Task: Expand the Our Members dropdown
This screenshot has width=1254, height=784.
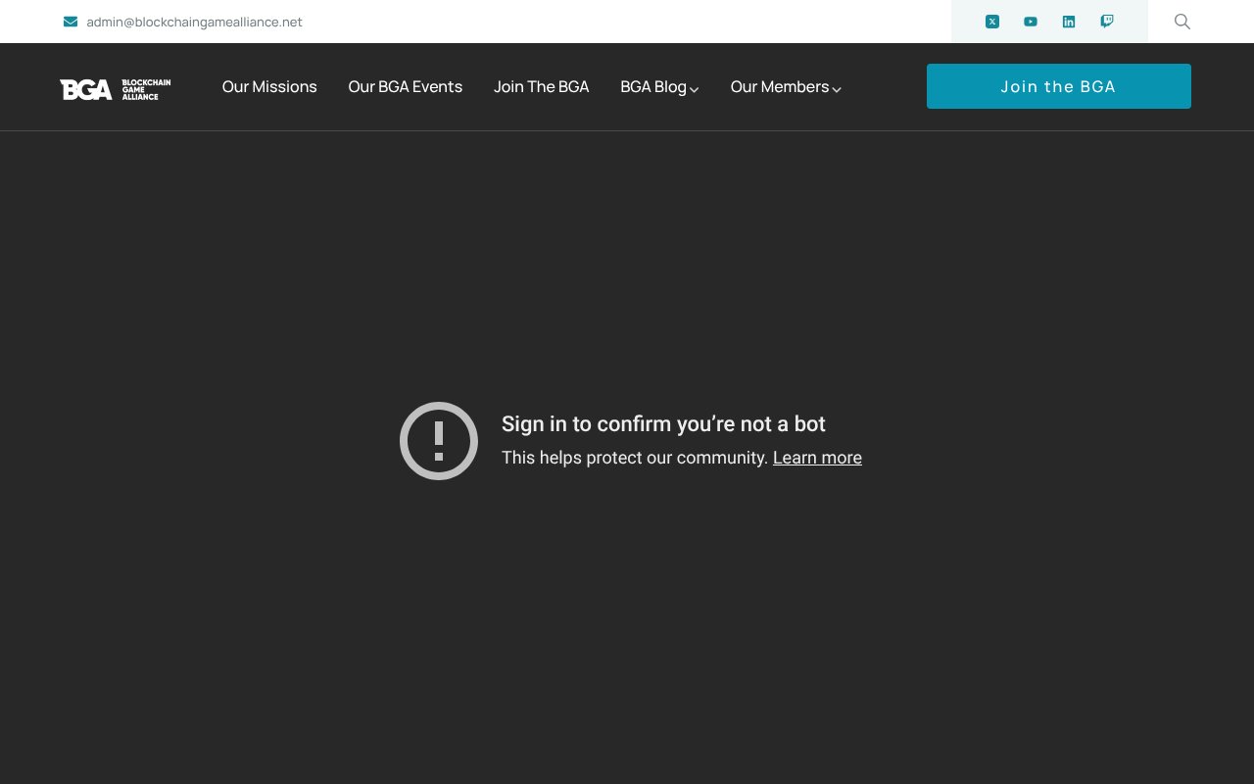Action: (x=786, y=86)
